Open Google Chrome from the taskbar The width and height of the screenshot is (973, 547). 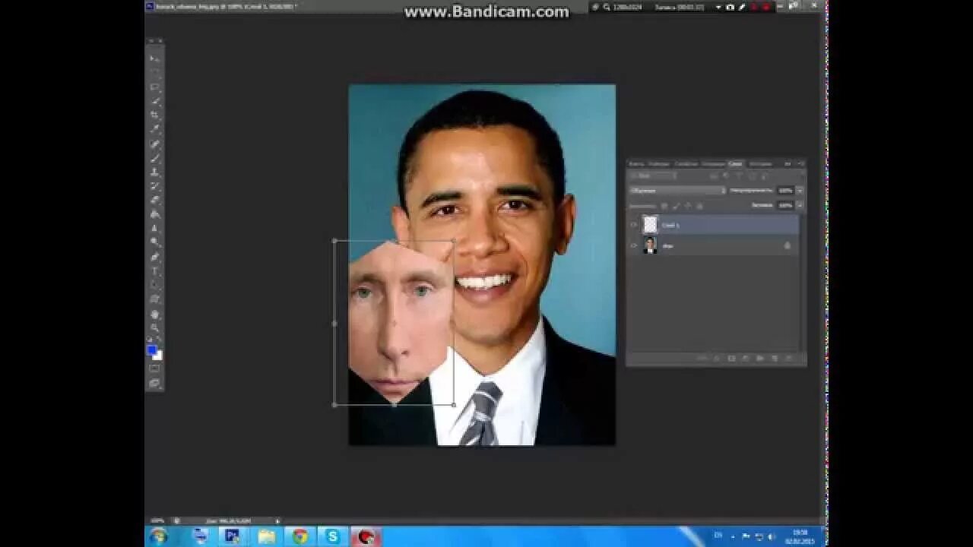coord(300,536)
